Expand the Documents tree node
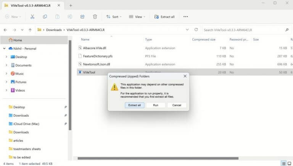Viewport: 293px width, 166px height. tap(6, 65)
